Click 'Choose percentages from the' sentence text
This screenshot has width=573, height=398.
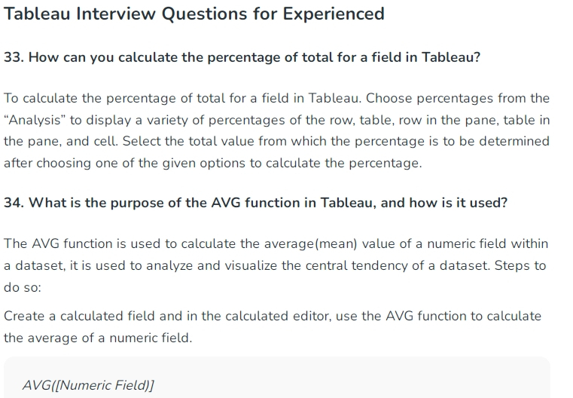click(458, 99)
